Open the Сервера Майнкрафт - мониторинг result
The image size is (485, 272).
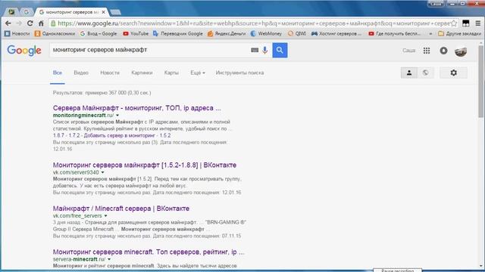coord(136,108)
